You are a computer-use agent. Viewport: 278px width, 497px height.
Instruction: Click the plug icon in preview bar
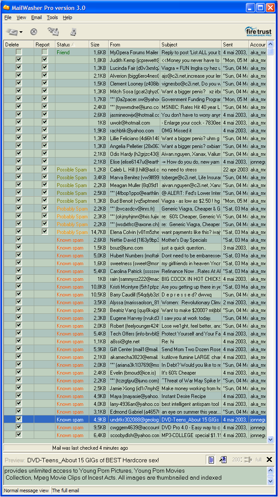[x=248, y=460]
